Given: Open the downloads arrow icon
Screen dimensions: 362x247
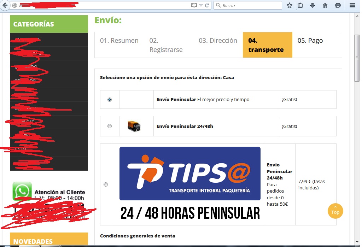Looking at the screenshot, I should 313,5.
